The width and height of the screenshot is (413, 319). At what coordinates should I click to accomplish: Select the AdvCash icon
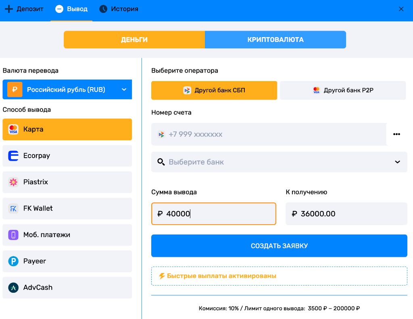pos(13,288)
